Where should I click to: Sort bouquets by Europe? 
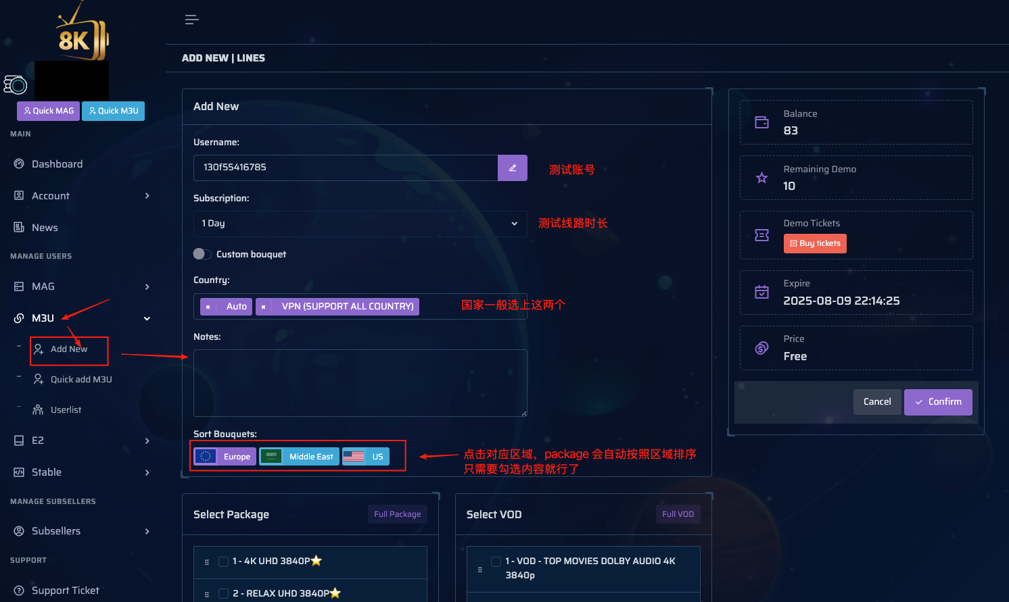point(225,457)
